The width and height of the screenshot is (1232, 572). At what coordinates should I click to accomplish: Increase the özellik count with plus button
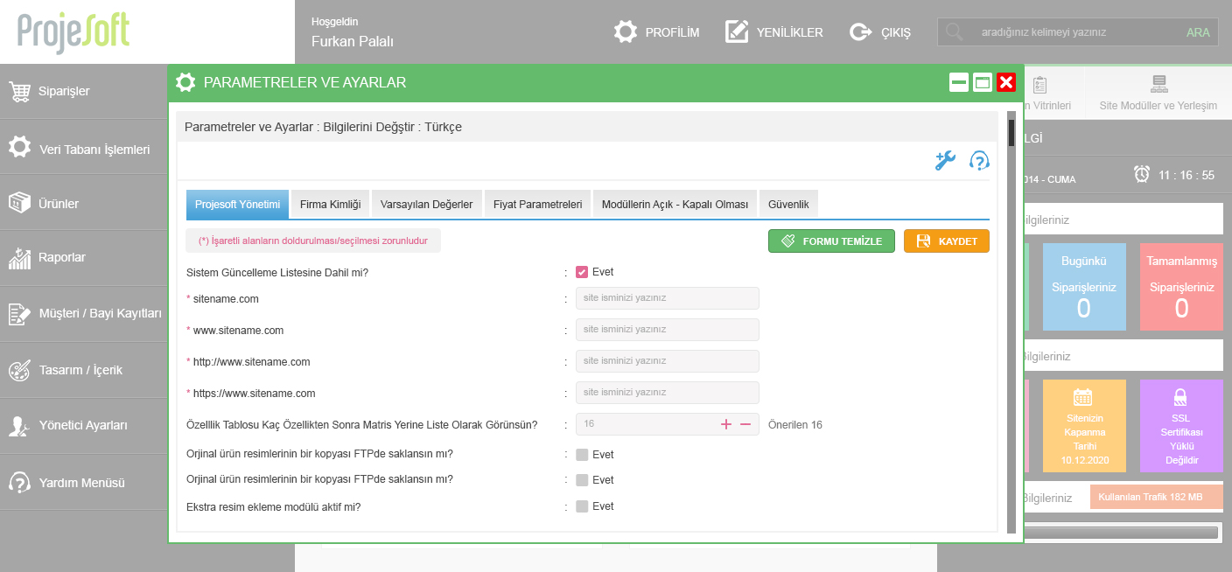pyautogui.click(x=725, y=424)
